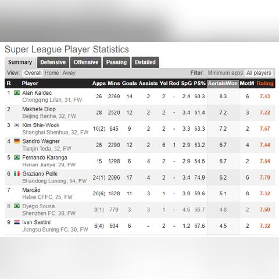
Task: Click the Brazil flag beside Alan Kardec
Action: point(17,93)
